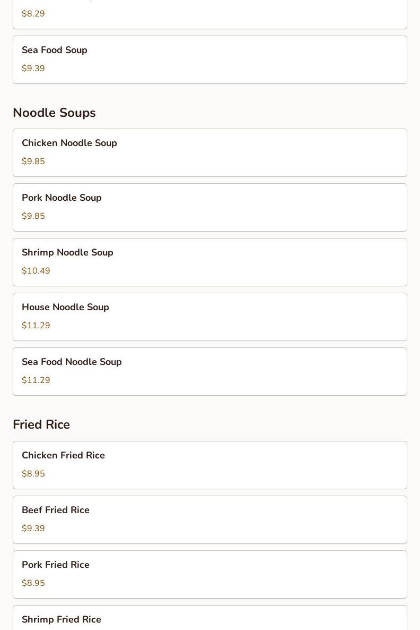Screen dimensions: 420x630
Task: Click the $8.29 price at the top
Action: coord(33,14)
